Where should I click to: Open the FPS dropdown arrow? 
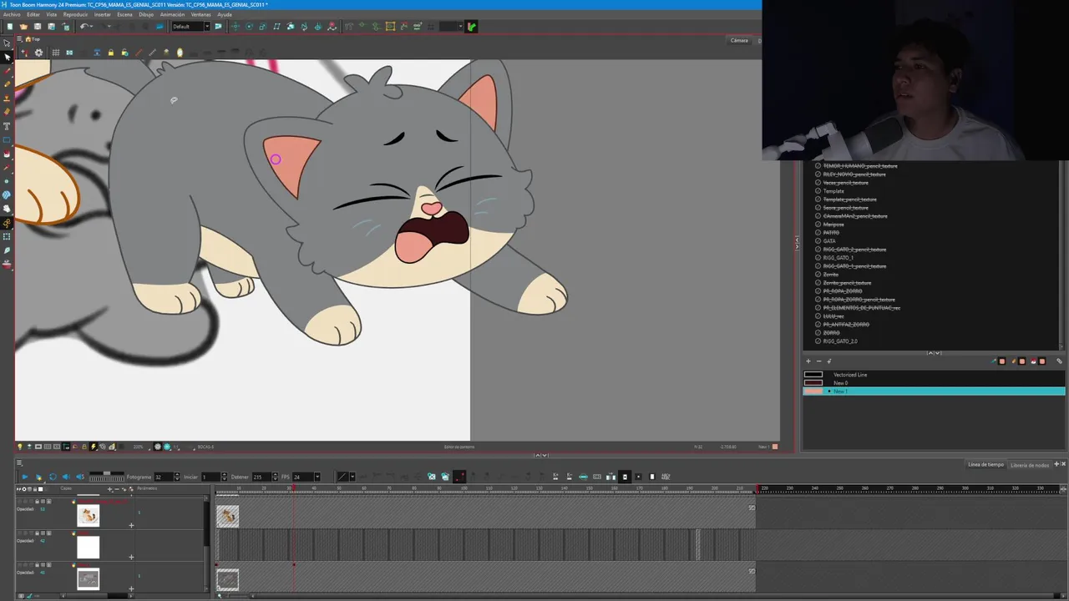[317, 477]
